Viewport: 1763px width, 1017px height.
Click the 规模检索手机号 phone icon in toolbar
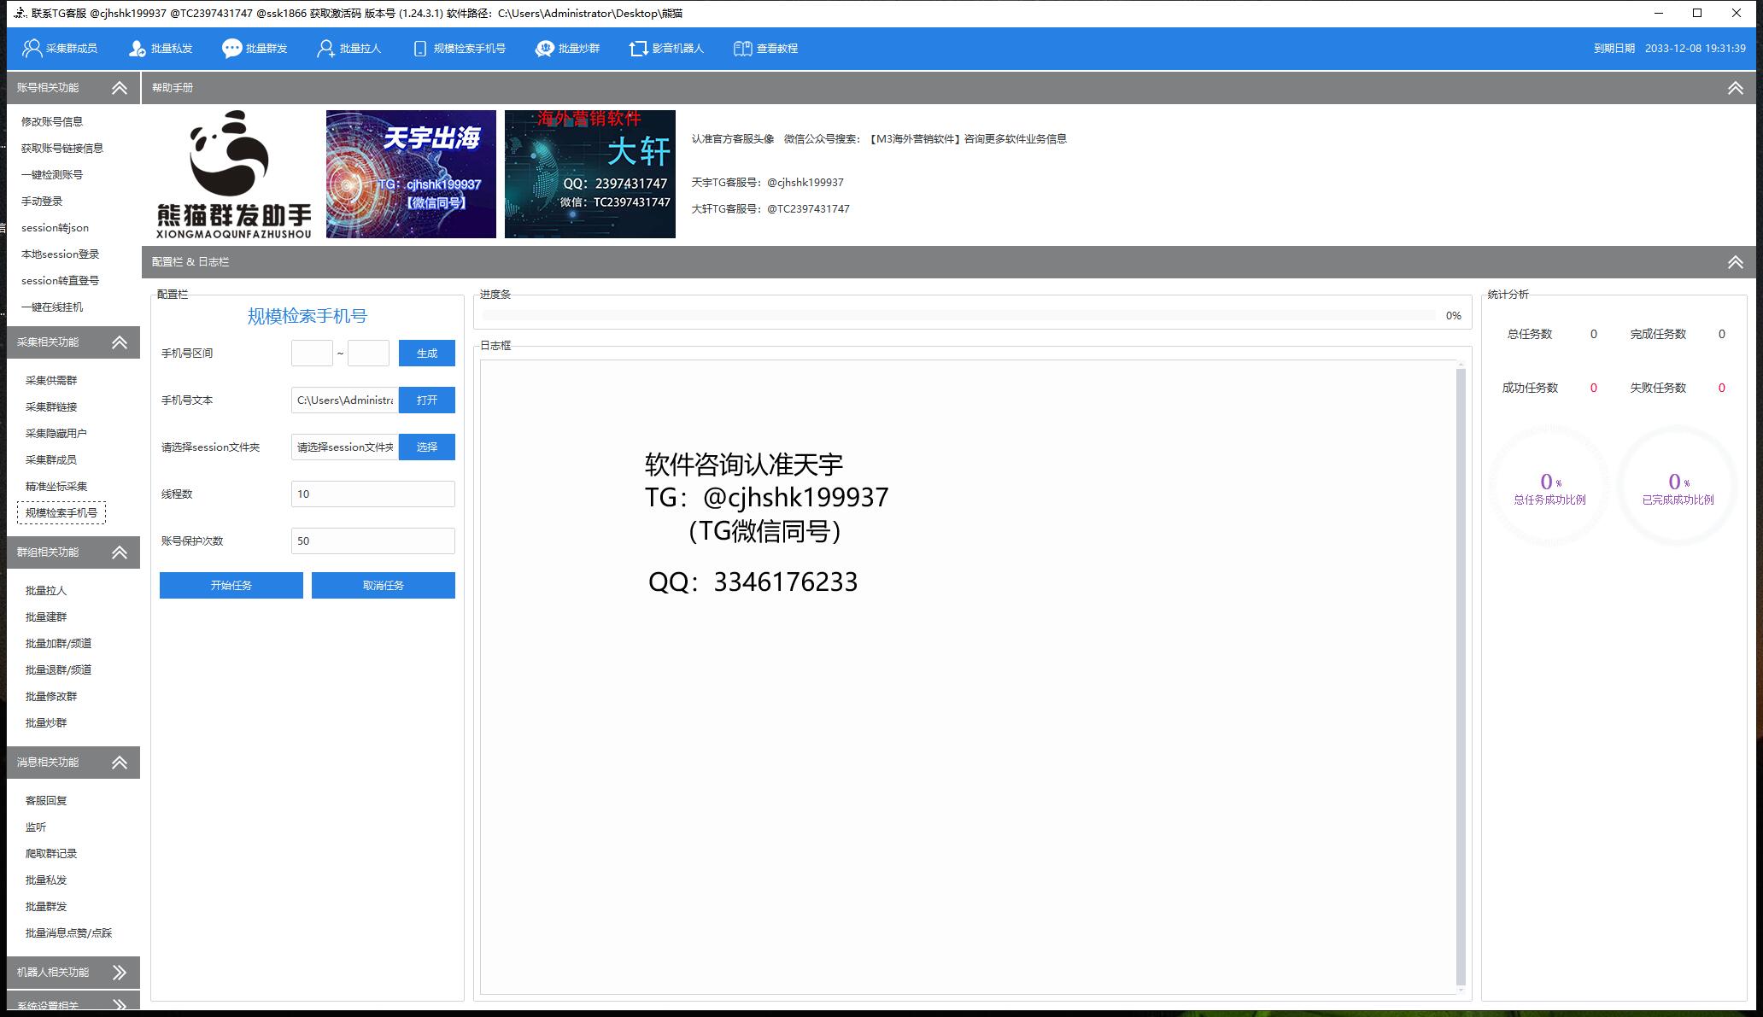point(419,49)
